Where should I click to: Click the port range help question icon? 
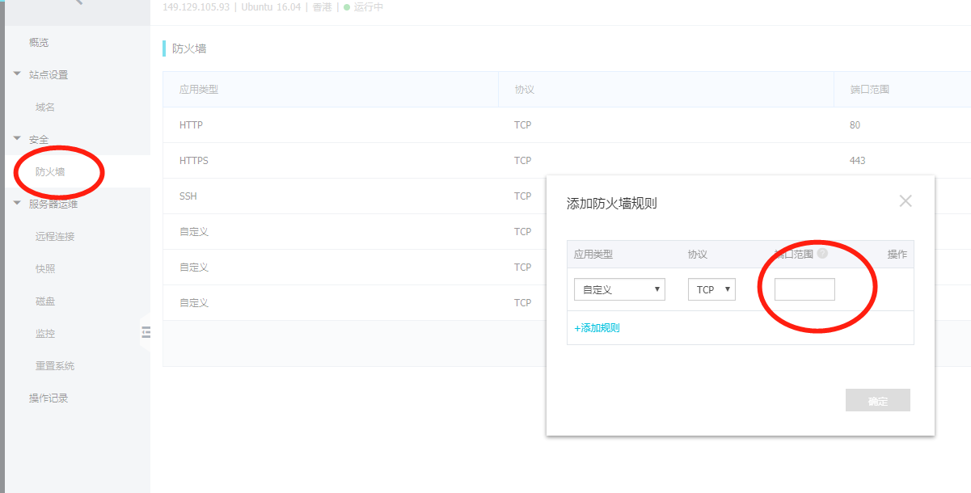tap(822, 253)
